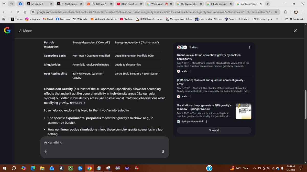Show hidden system tray icons chevron
Image resolution: width=307 pixels, height=172 pixels.
(x=255, y=168)
